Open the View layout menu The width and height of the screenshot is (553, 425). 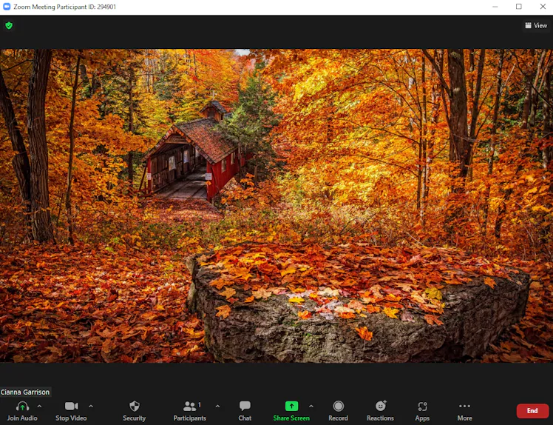tap(536, 25)
